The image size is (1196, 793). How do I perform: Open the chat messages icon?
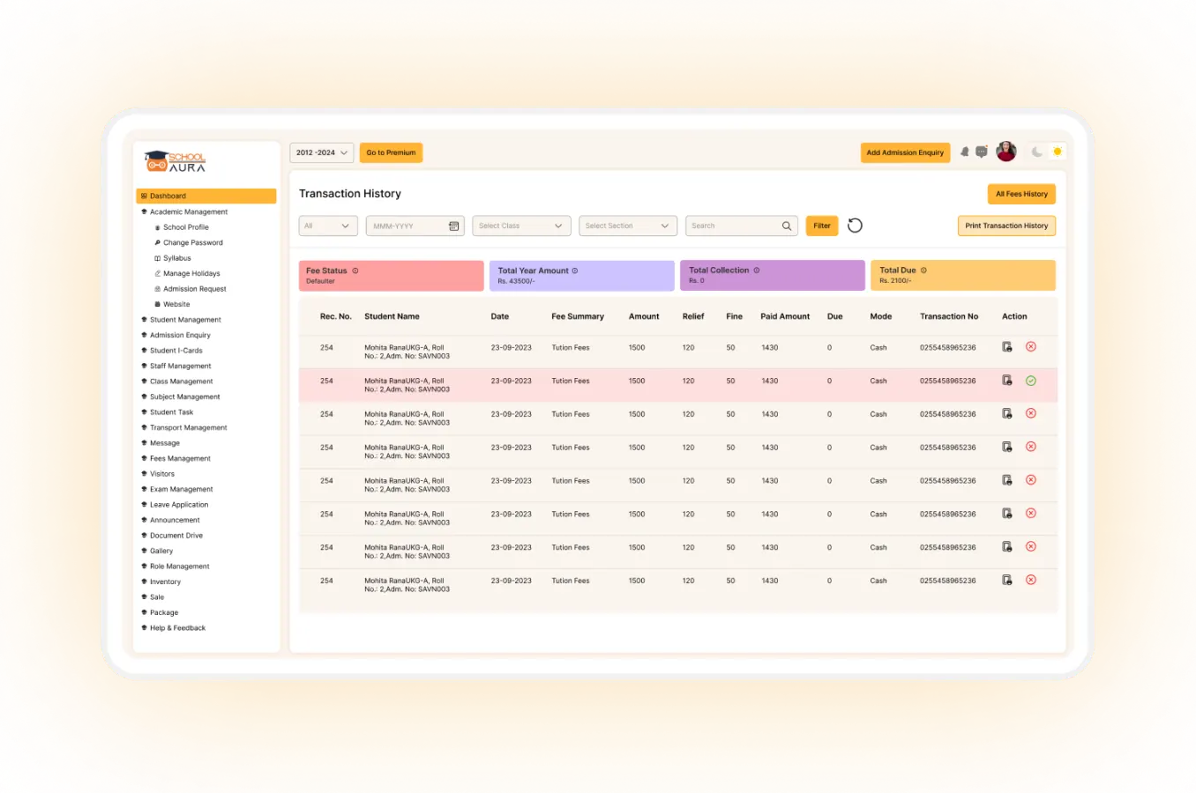[981, 152]
